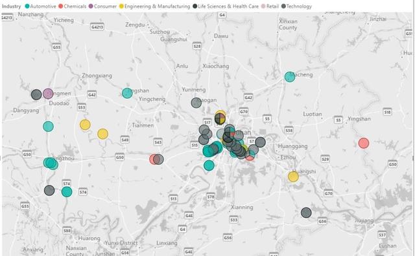Select the dark bubble near Xiaogan

pyautogui.click(x=196, y=103)
